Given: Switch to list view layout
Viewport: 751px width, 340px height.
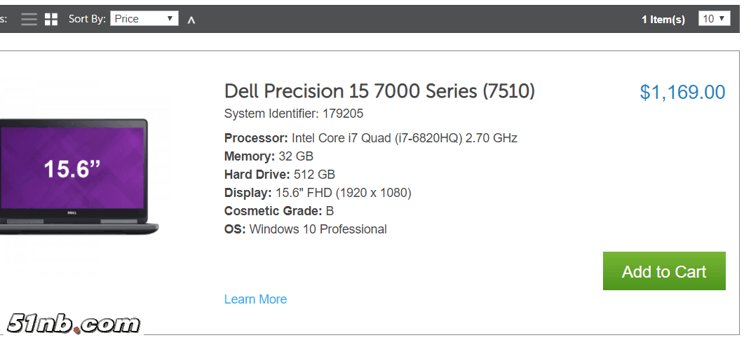Looking at the screenshot, I should (x=29, y=19).
